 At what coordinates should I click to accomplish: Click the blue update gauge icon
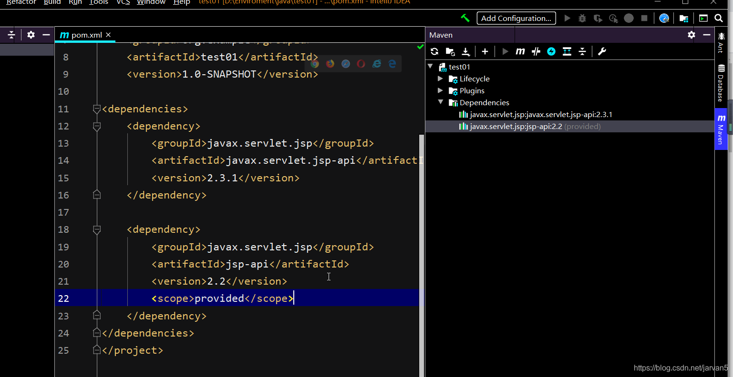click(664, 18)
